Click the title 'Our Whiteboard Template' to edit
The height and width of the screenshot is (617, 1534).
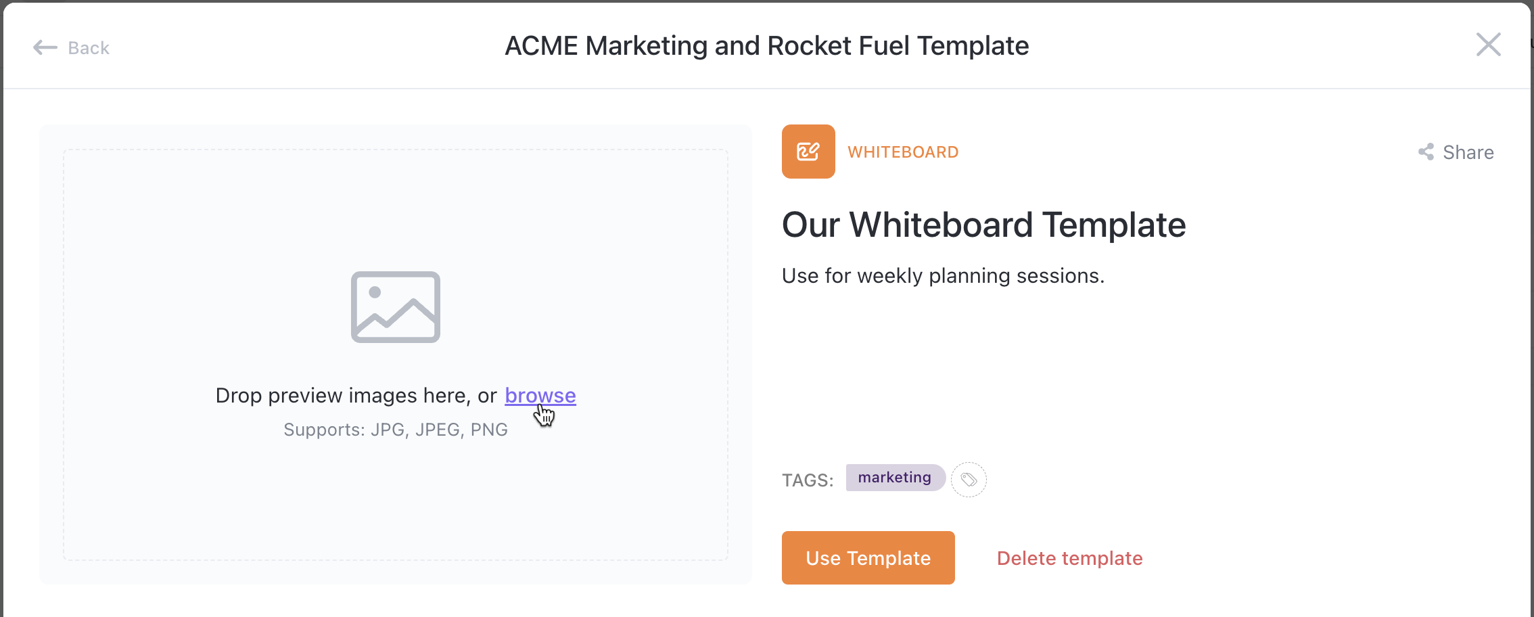(983, 225)
